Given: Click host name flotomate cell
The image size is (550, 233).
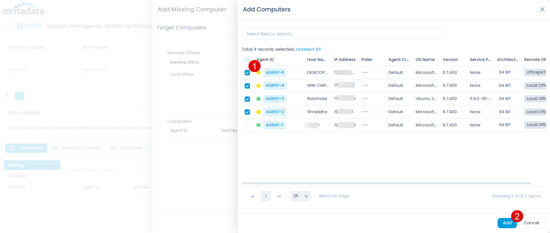Looking at the screenshot, I should 317,99.
